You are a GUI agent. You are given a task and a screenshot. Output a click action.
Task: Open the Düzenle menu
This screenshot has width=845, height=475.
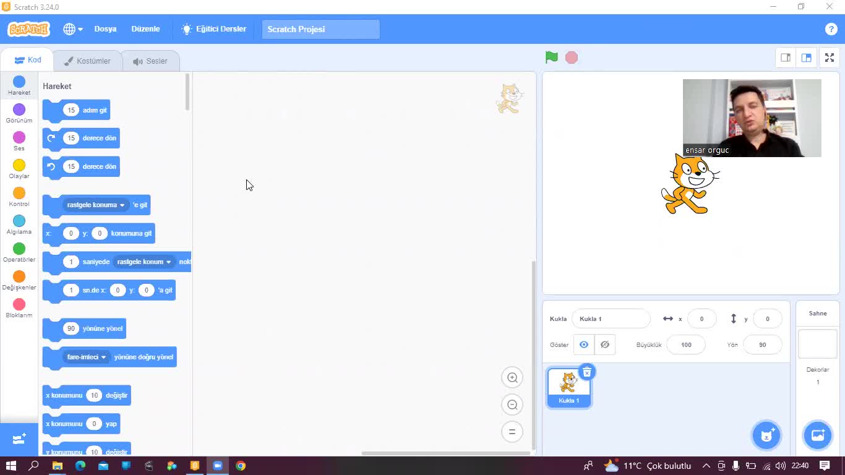pos(145,29)
